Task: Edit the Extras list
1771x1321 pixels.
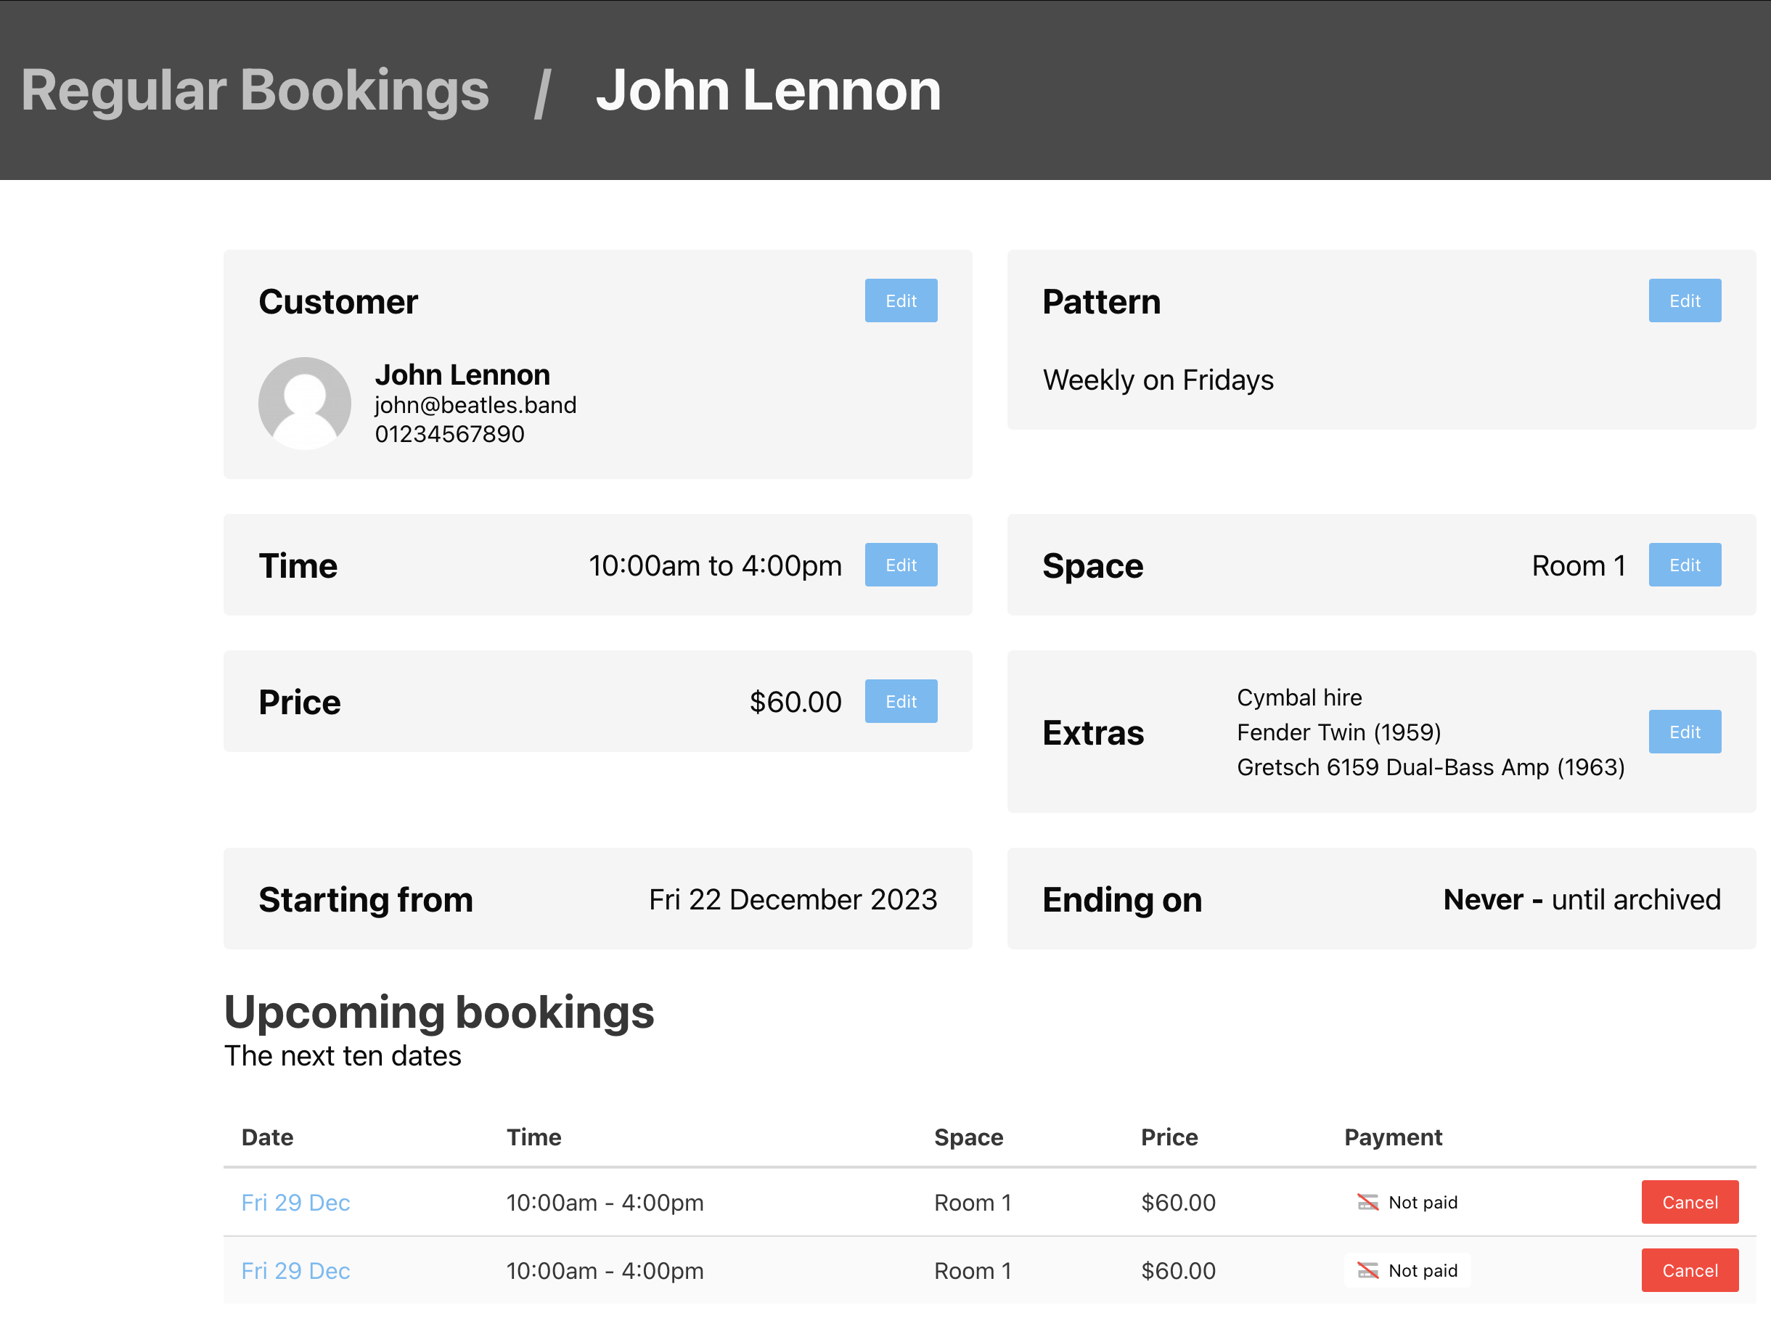Action: coord(1684,731)
